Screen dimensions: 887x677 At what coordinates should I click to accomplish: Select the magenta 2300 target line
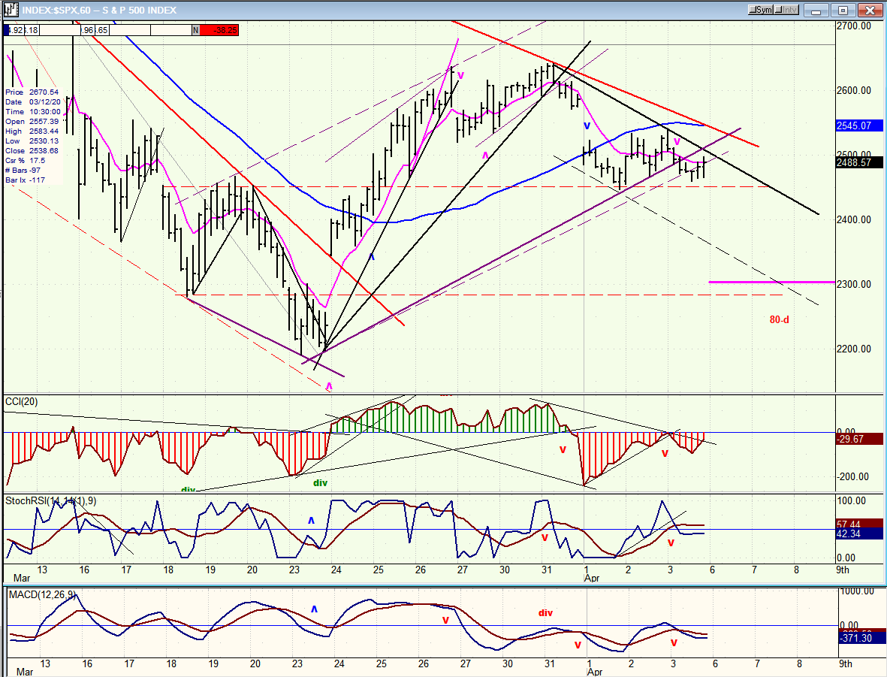pyautogui.click(x=771, y=282)
